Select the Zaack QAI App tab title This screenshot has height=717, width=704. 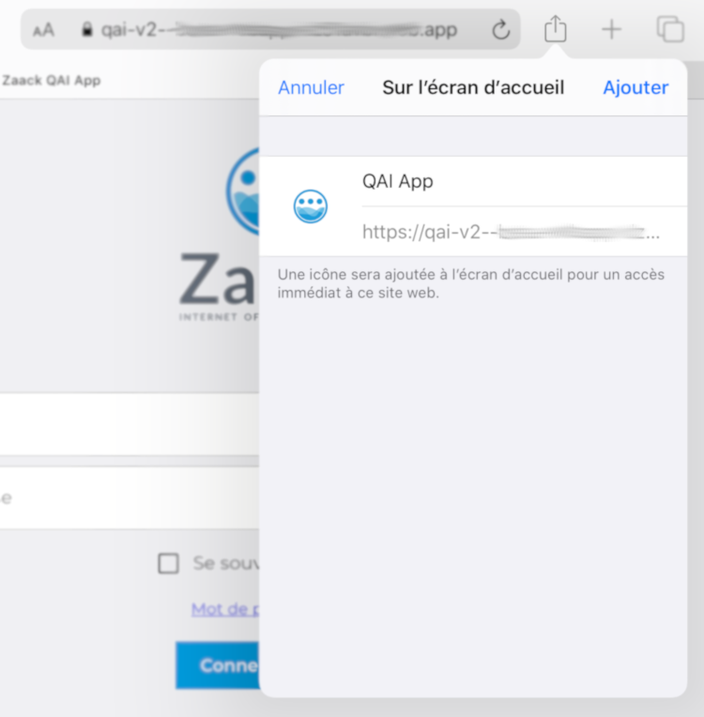[52, 81]
